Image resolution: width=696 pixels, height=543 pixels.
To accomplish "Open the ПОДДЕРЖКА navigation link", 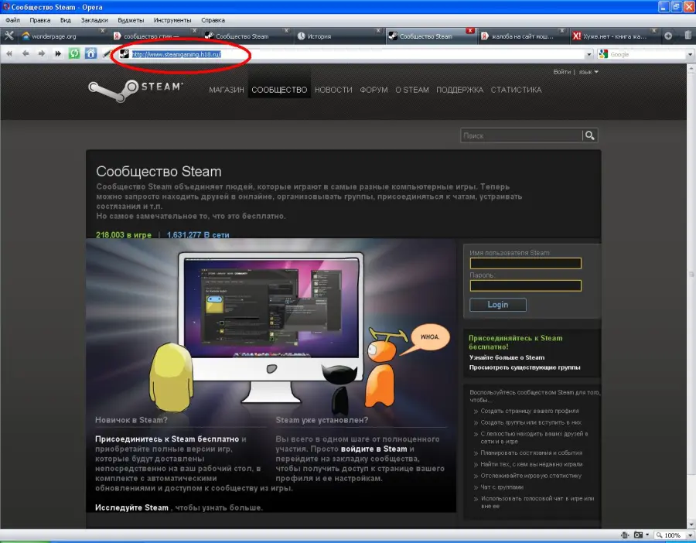I will [x=459, y=90].
